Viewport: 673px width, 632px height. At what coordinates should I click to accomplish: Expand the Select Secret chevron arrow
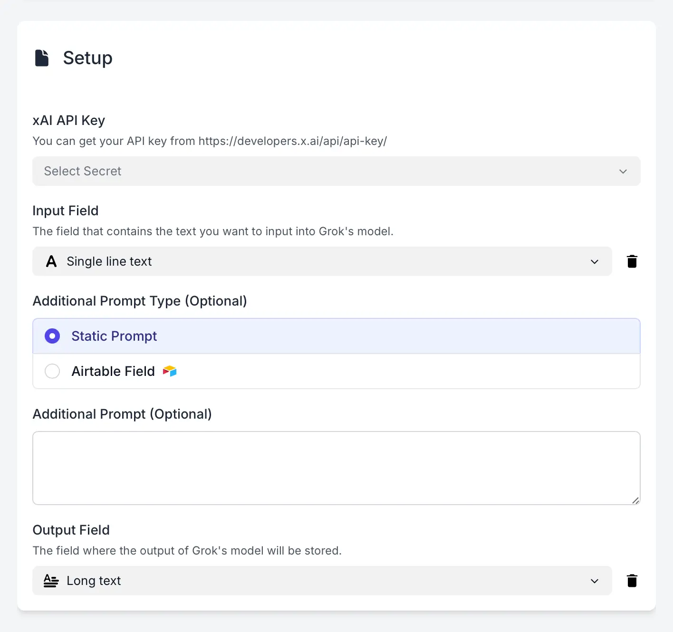623,172
